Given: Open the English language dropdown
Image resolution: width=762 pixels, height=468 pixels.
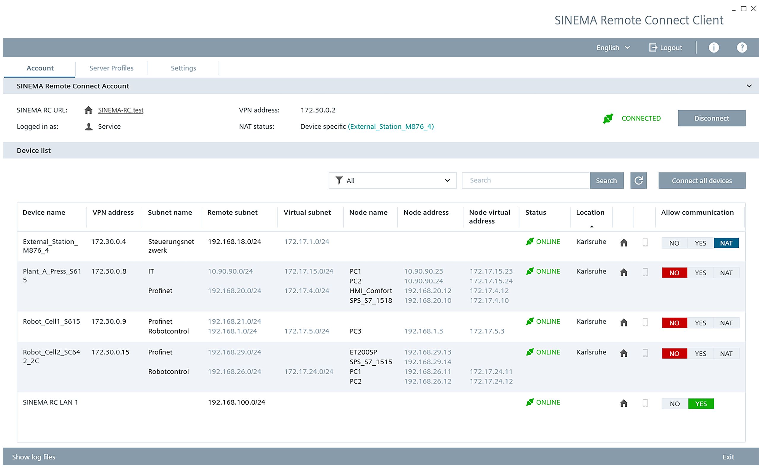Looking at the screenshot, I should pos(613,48).
